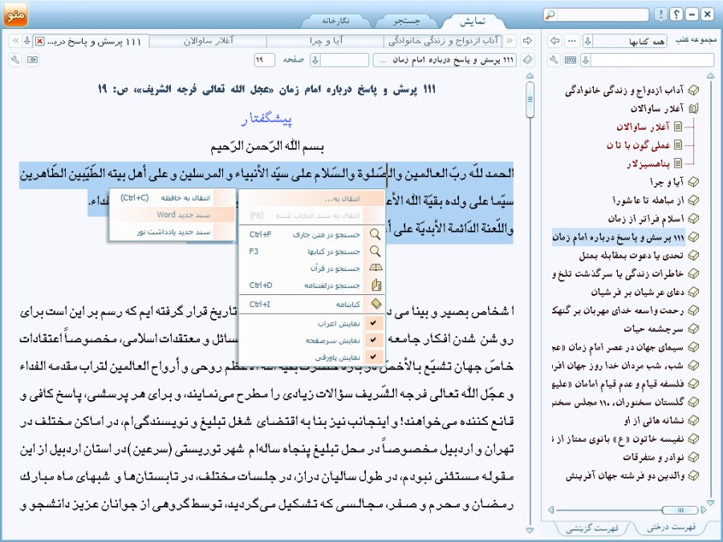Screen dimensions: 723x542
Task: Switch to the نگارخانه tab
Action: pyautogui.click(x=335, y=21)
